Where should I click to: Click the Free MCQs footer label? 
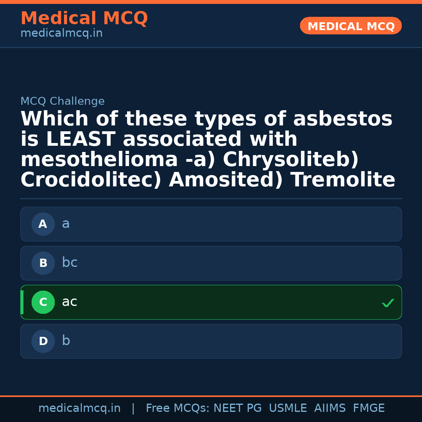177,408
